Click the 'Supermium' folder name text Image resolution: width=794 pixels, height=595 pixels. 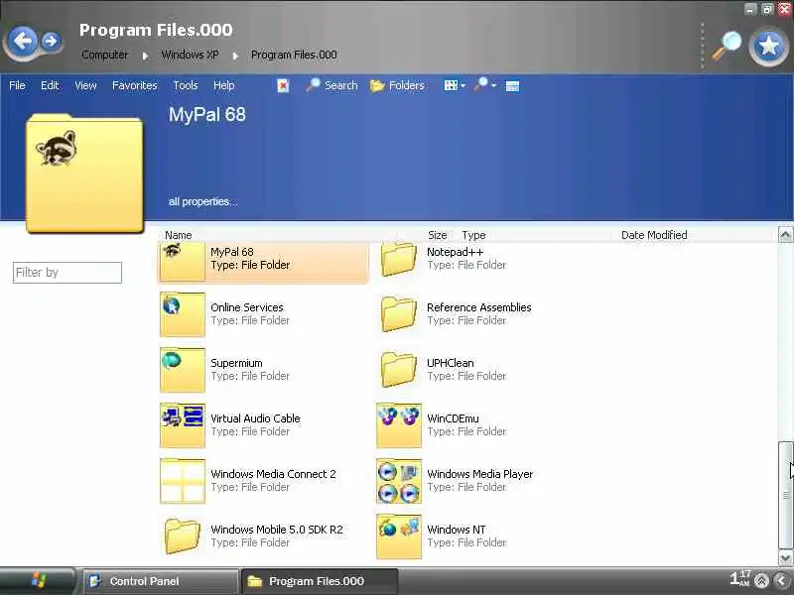pyautogui.click(x=236, y=363)
